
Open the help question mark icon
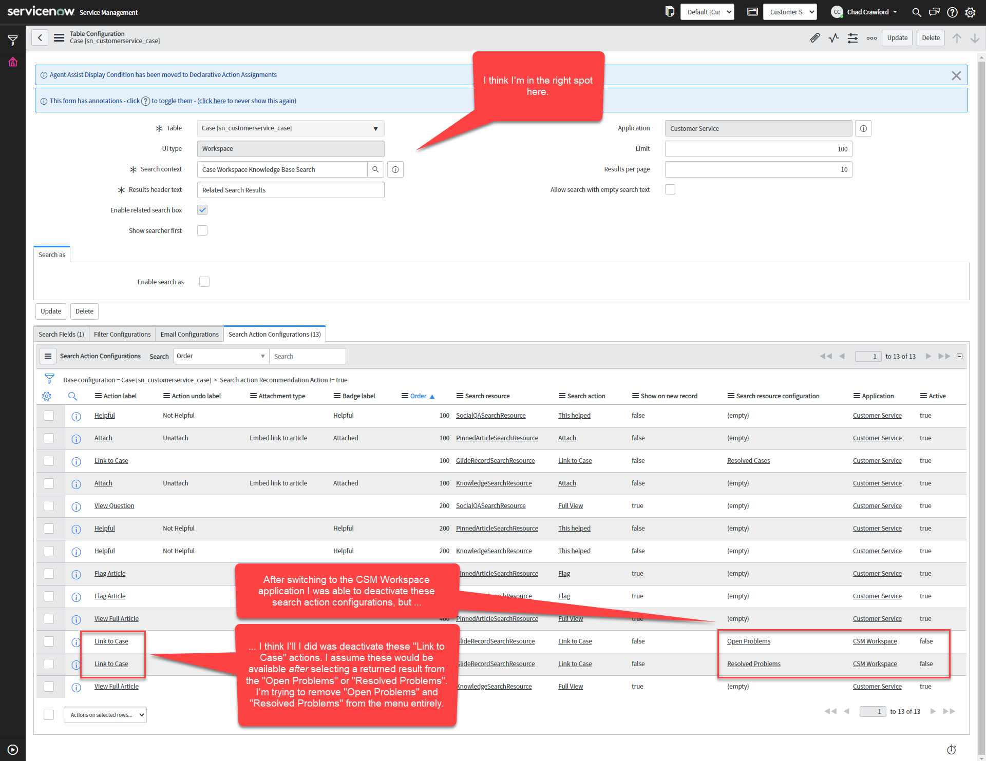952,12
